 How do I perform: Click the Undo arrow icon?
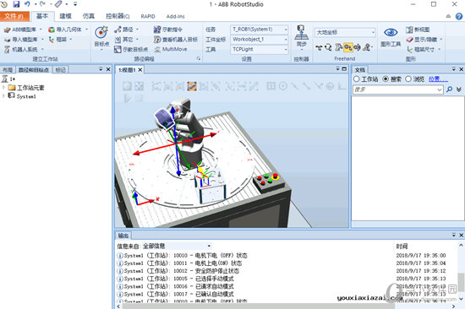[27, 4]
